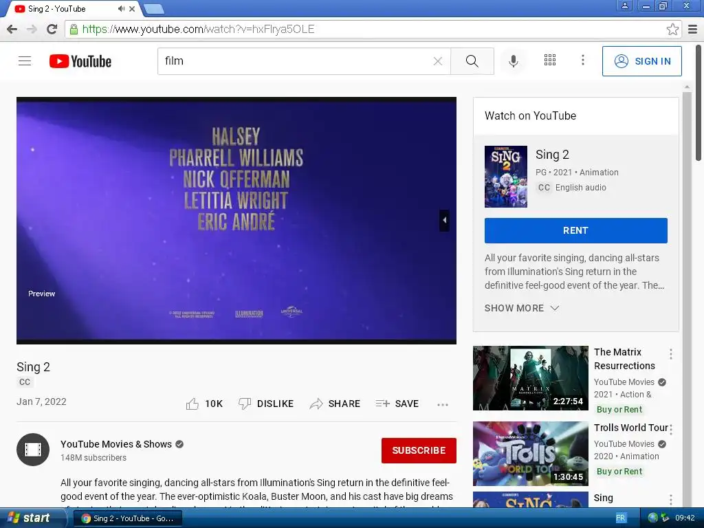Close the Sing 2 YouTube tab
Image resolution: width=704 pixels, height=528 pixels.
point(132,8)
